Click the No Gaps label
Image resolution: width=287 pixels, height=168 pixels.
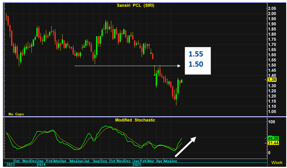[x=16, y=114]
